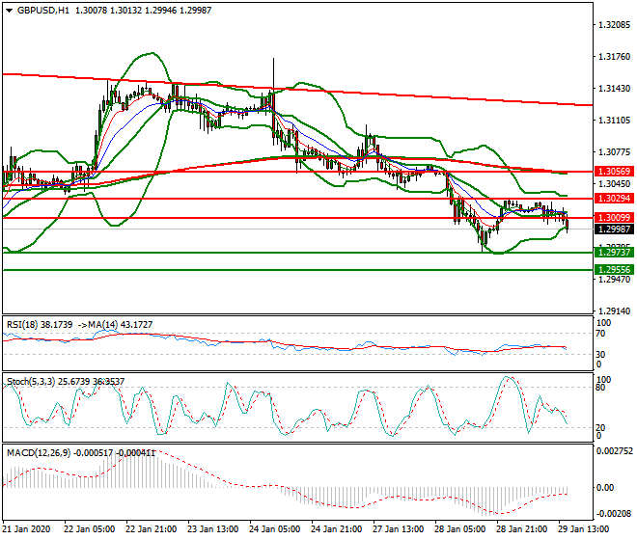The width and height of the screenshot is (637, 540).
Task: Click the 28 Jan 21:00 time axis label
Action: [x=521, y=529]
